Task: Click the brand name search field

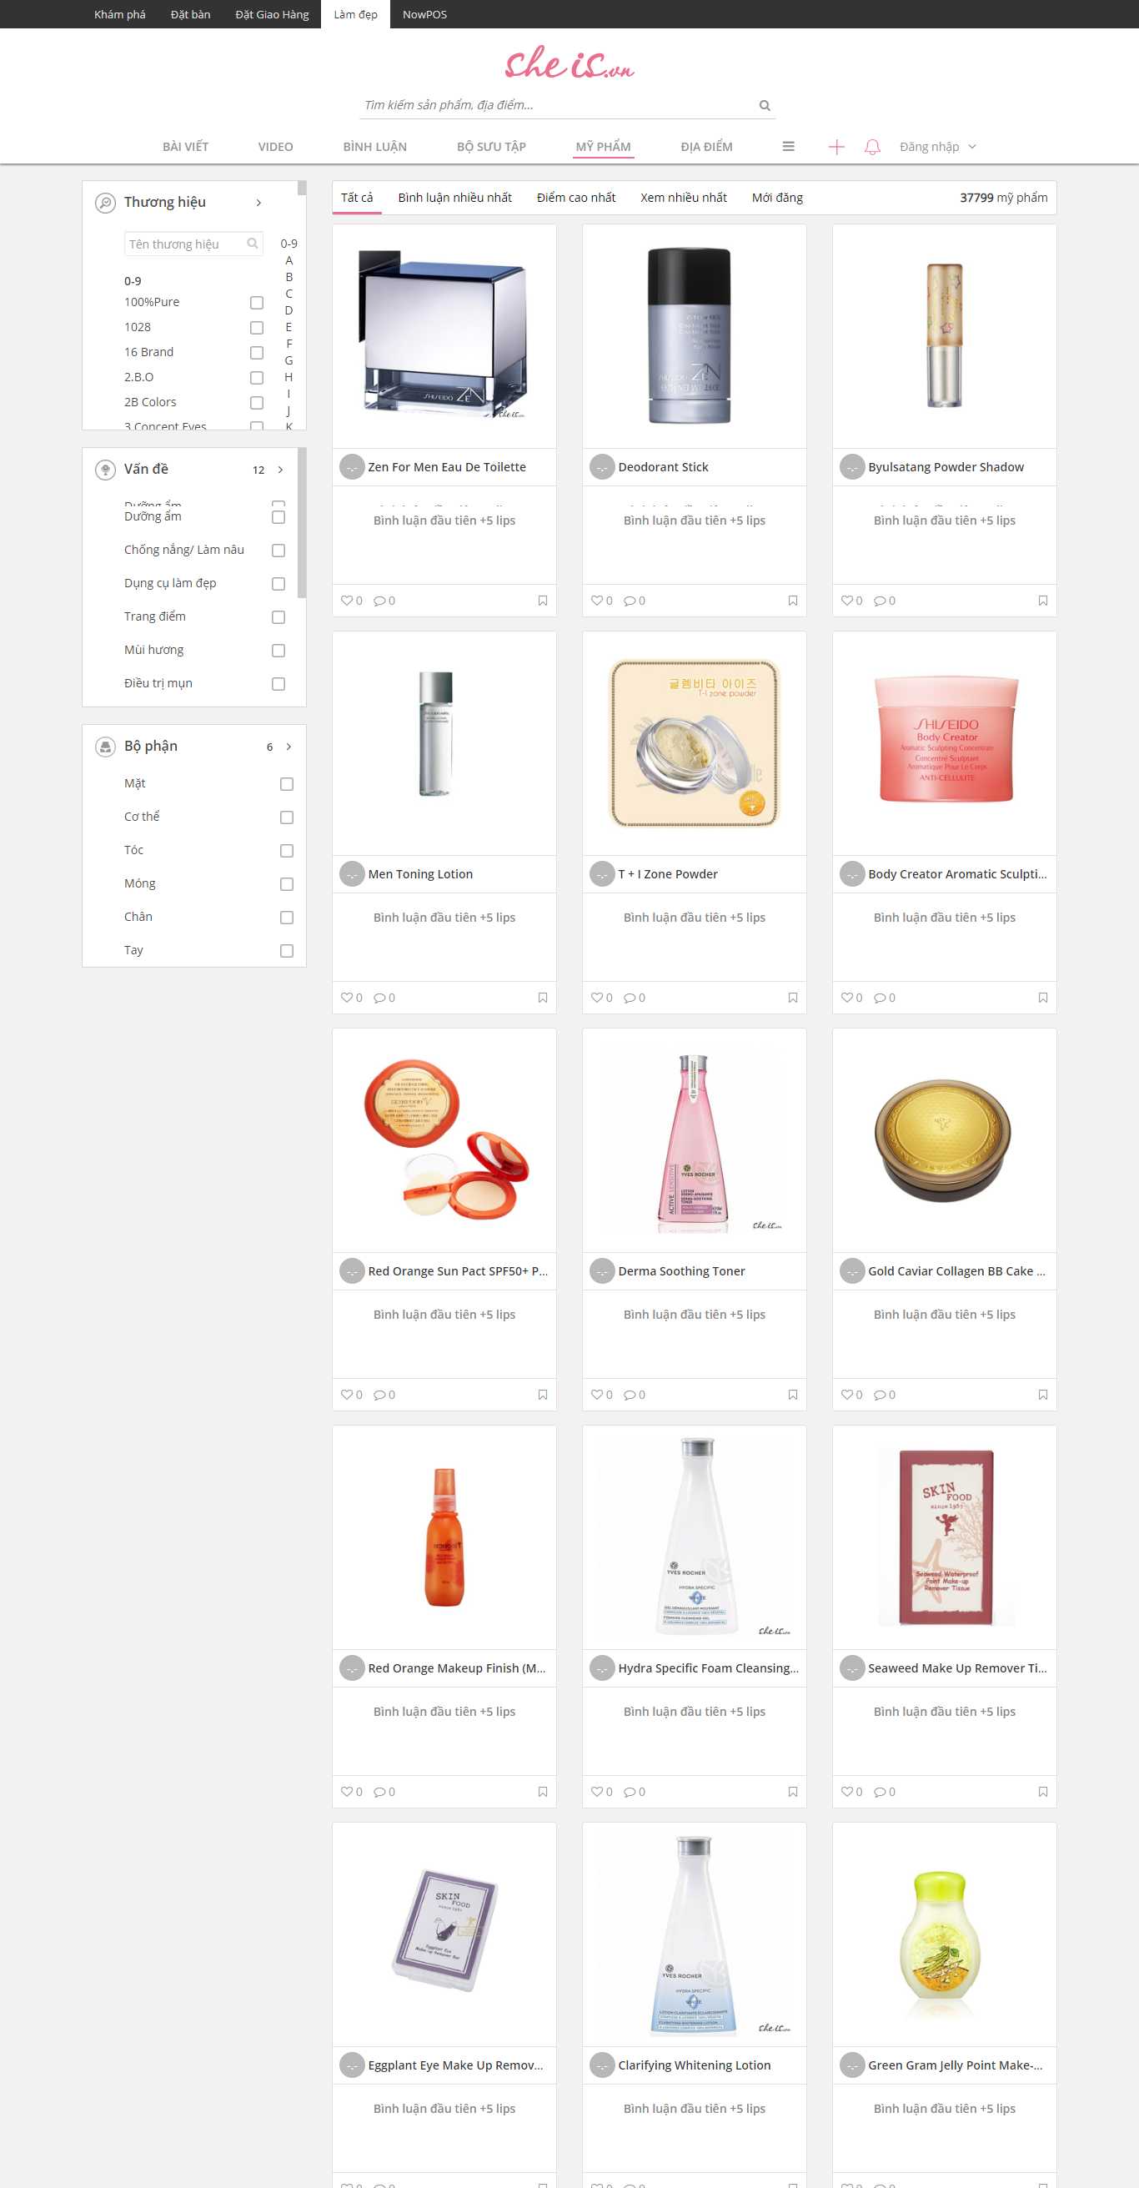Action: pos(193,244)
